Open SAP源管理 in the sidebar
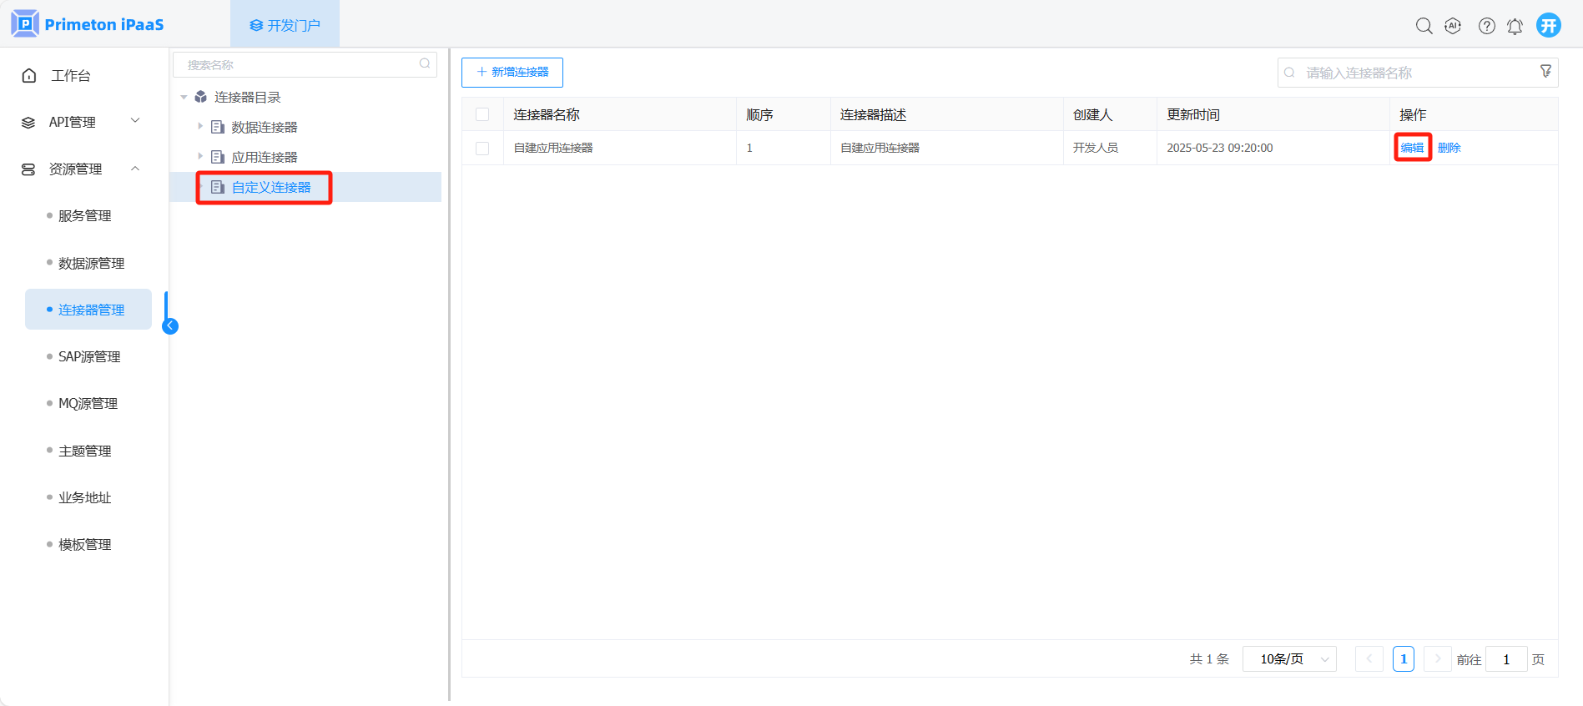The width and height of the screenshot is (1583, 706). pos(89,356)
